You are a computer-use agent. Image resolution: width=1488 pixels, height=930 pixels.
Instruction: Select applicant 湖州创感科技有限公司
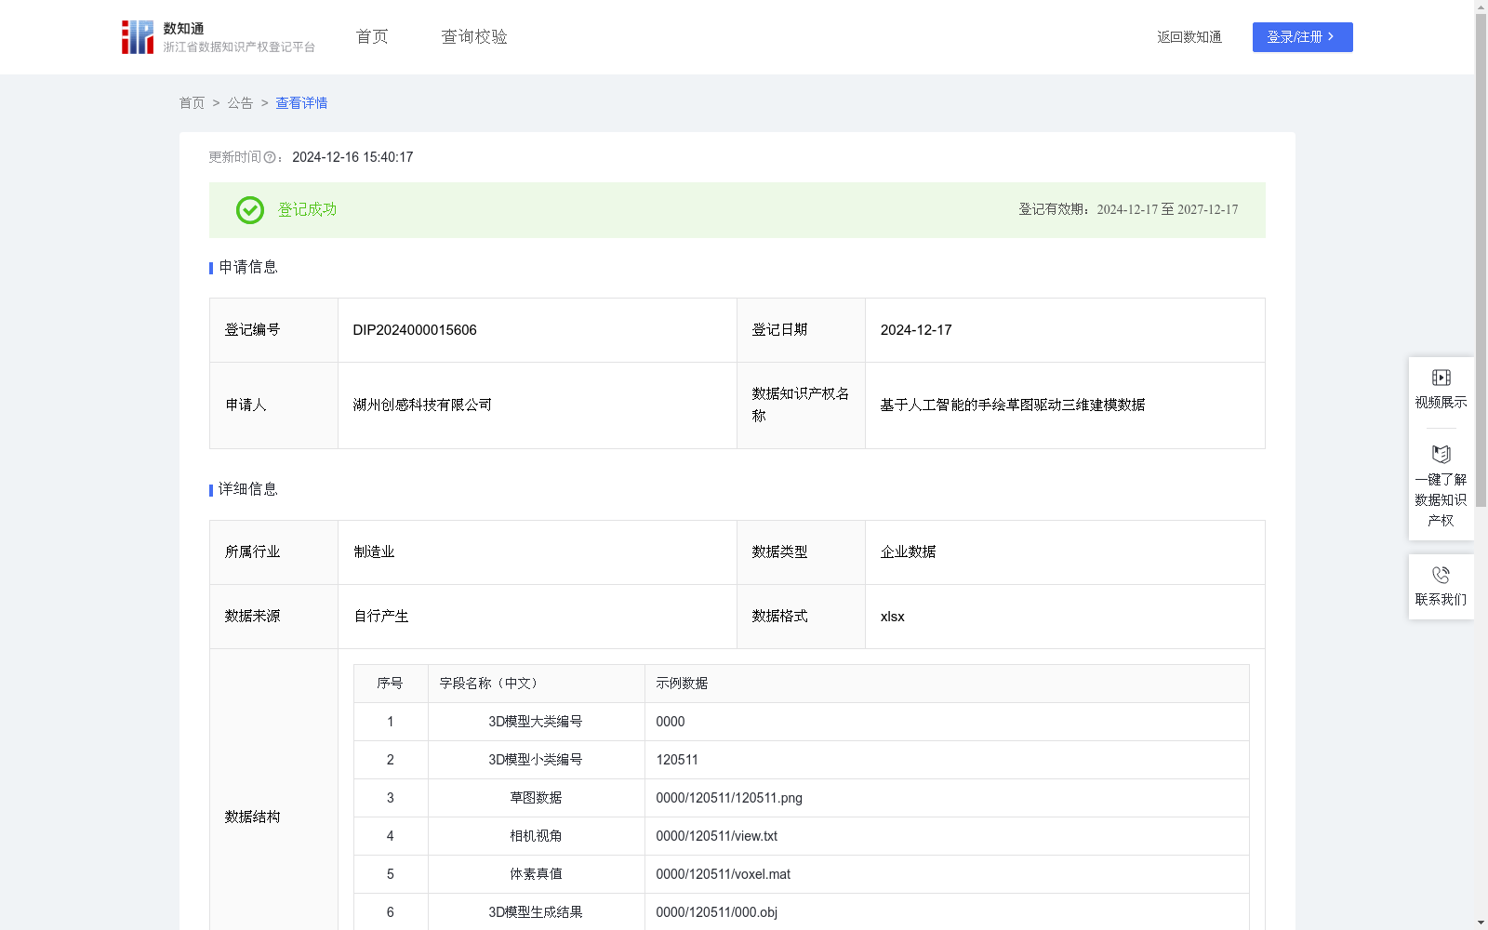click(x=422, y=405)
